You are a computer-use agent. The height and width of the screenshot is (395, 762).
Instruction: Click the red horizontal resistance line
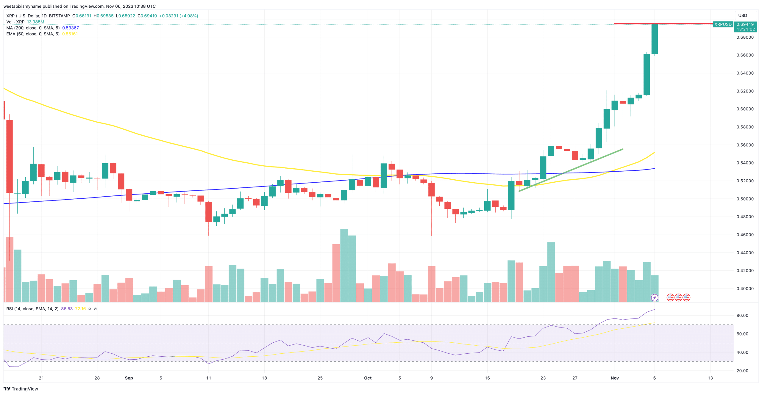[x=663, y=23]
